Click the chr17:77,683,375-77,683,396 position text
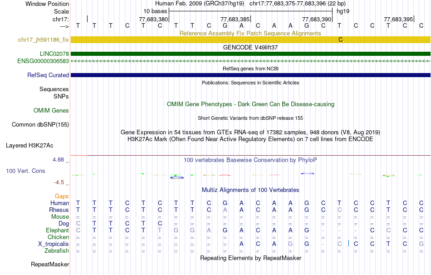 [x=298, y=4]
